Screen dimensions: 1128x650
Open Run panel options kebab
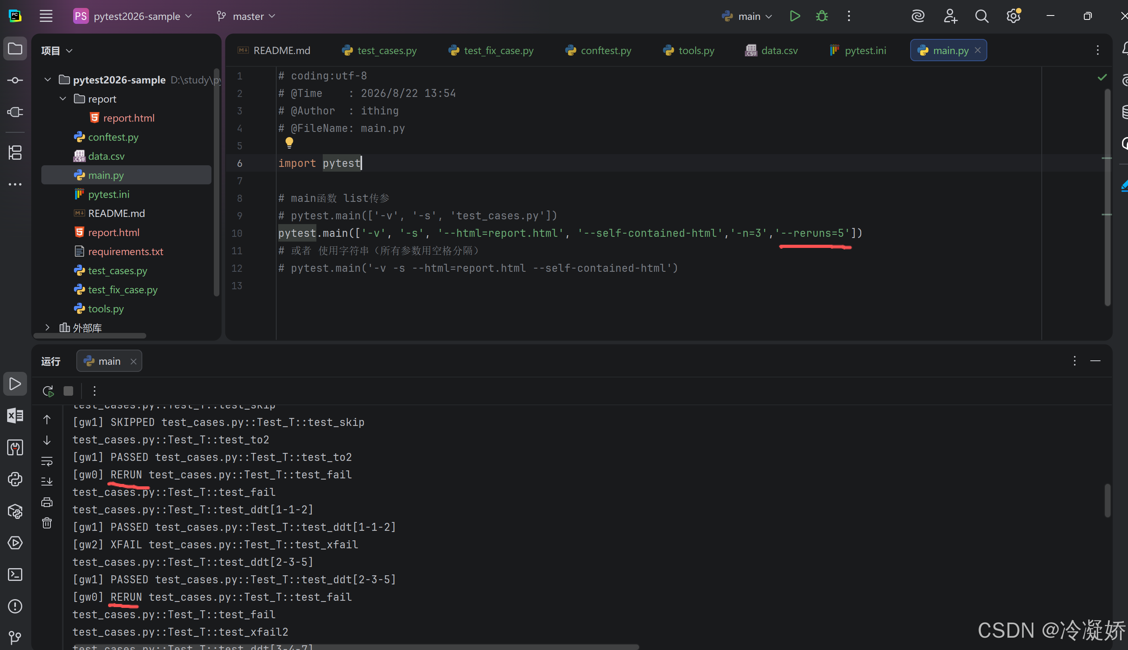click(1074, 361)
